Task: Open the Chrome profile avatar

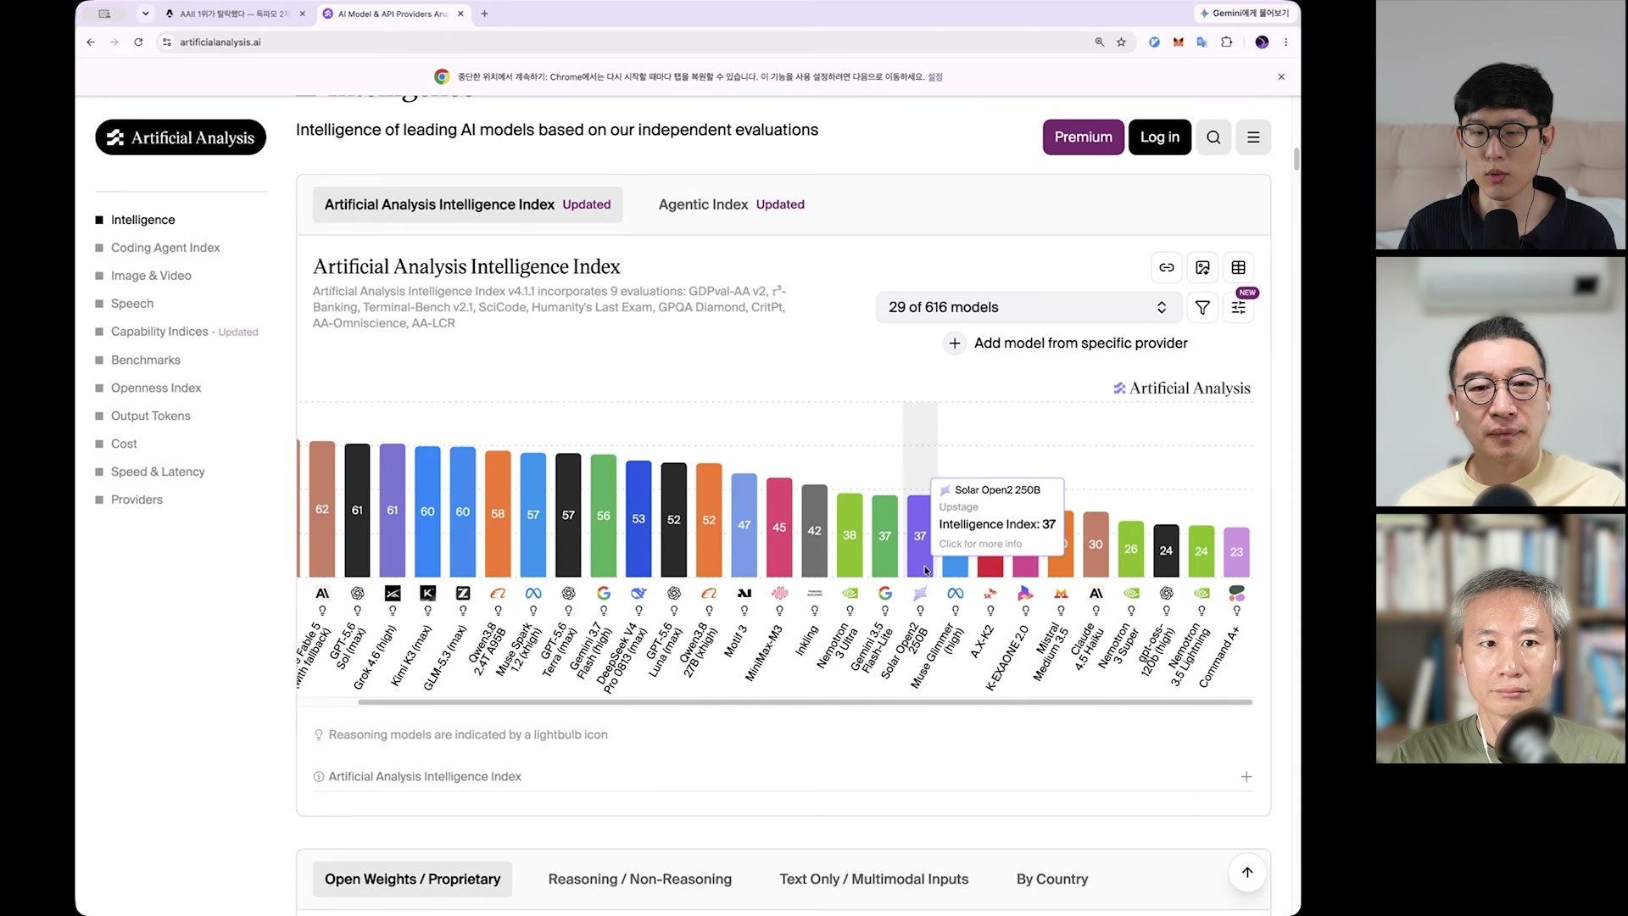Action: [1262, 42]
